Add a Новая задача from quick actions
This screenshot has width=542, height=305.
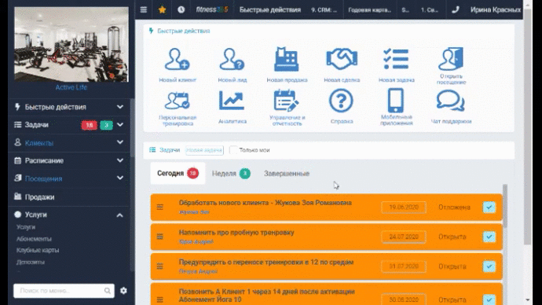click(396, 65)
